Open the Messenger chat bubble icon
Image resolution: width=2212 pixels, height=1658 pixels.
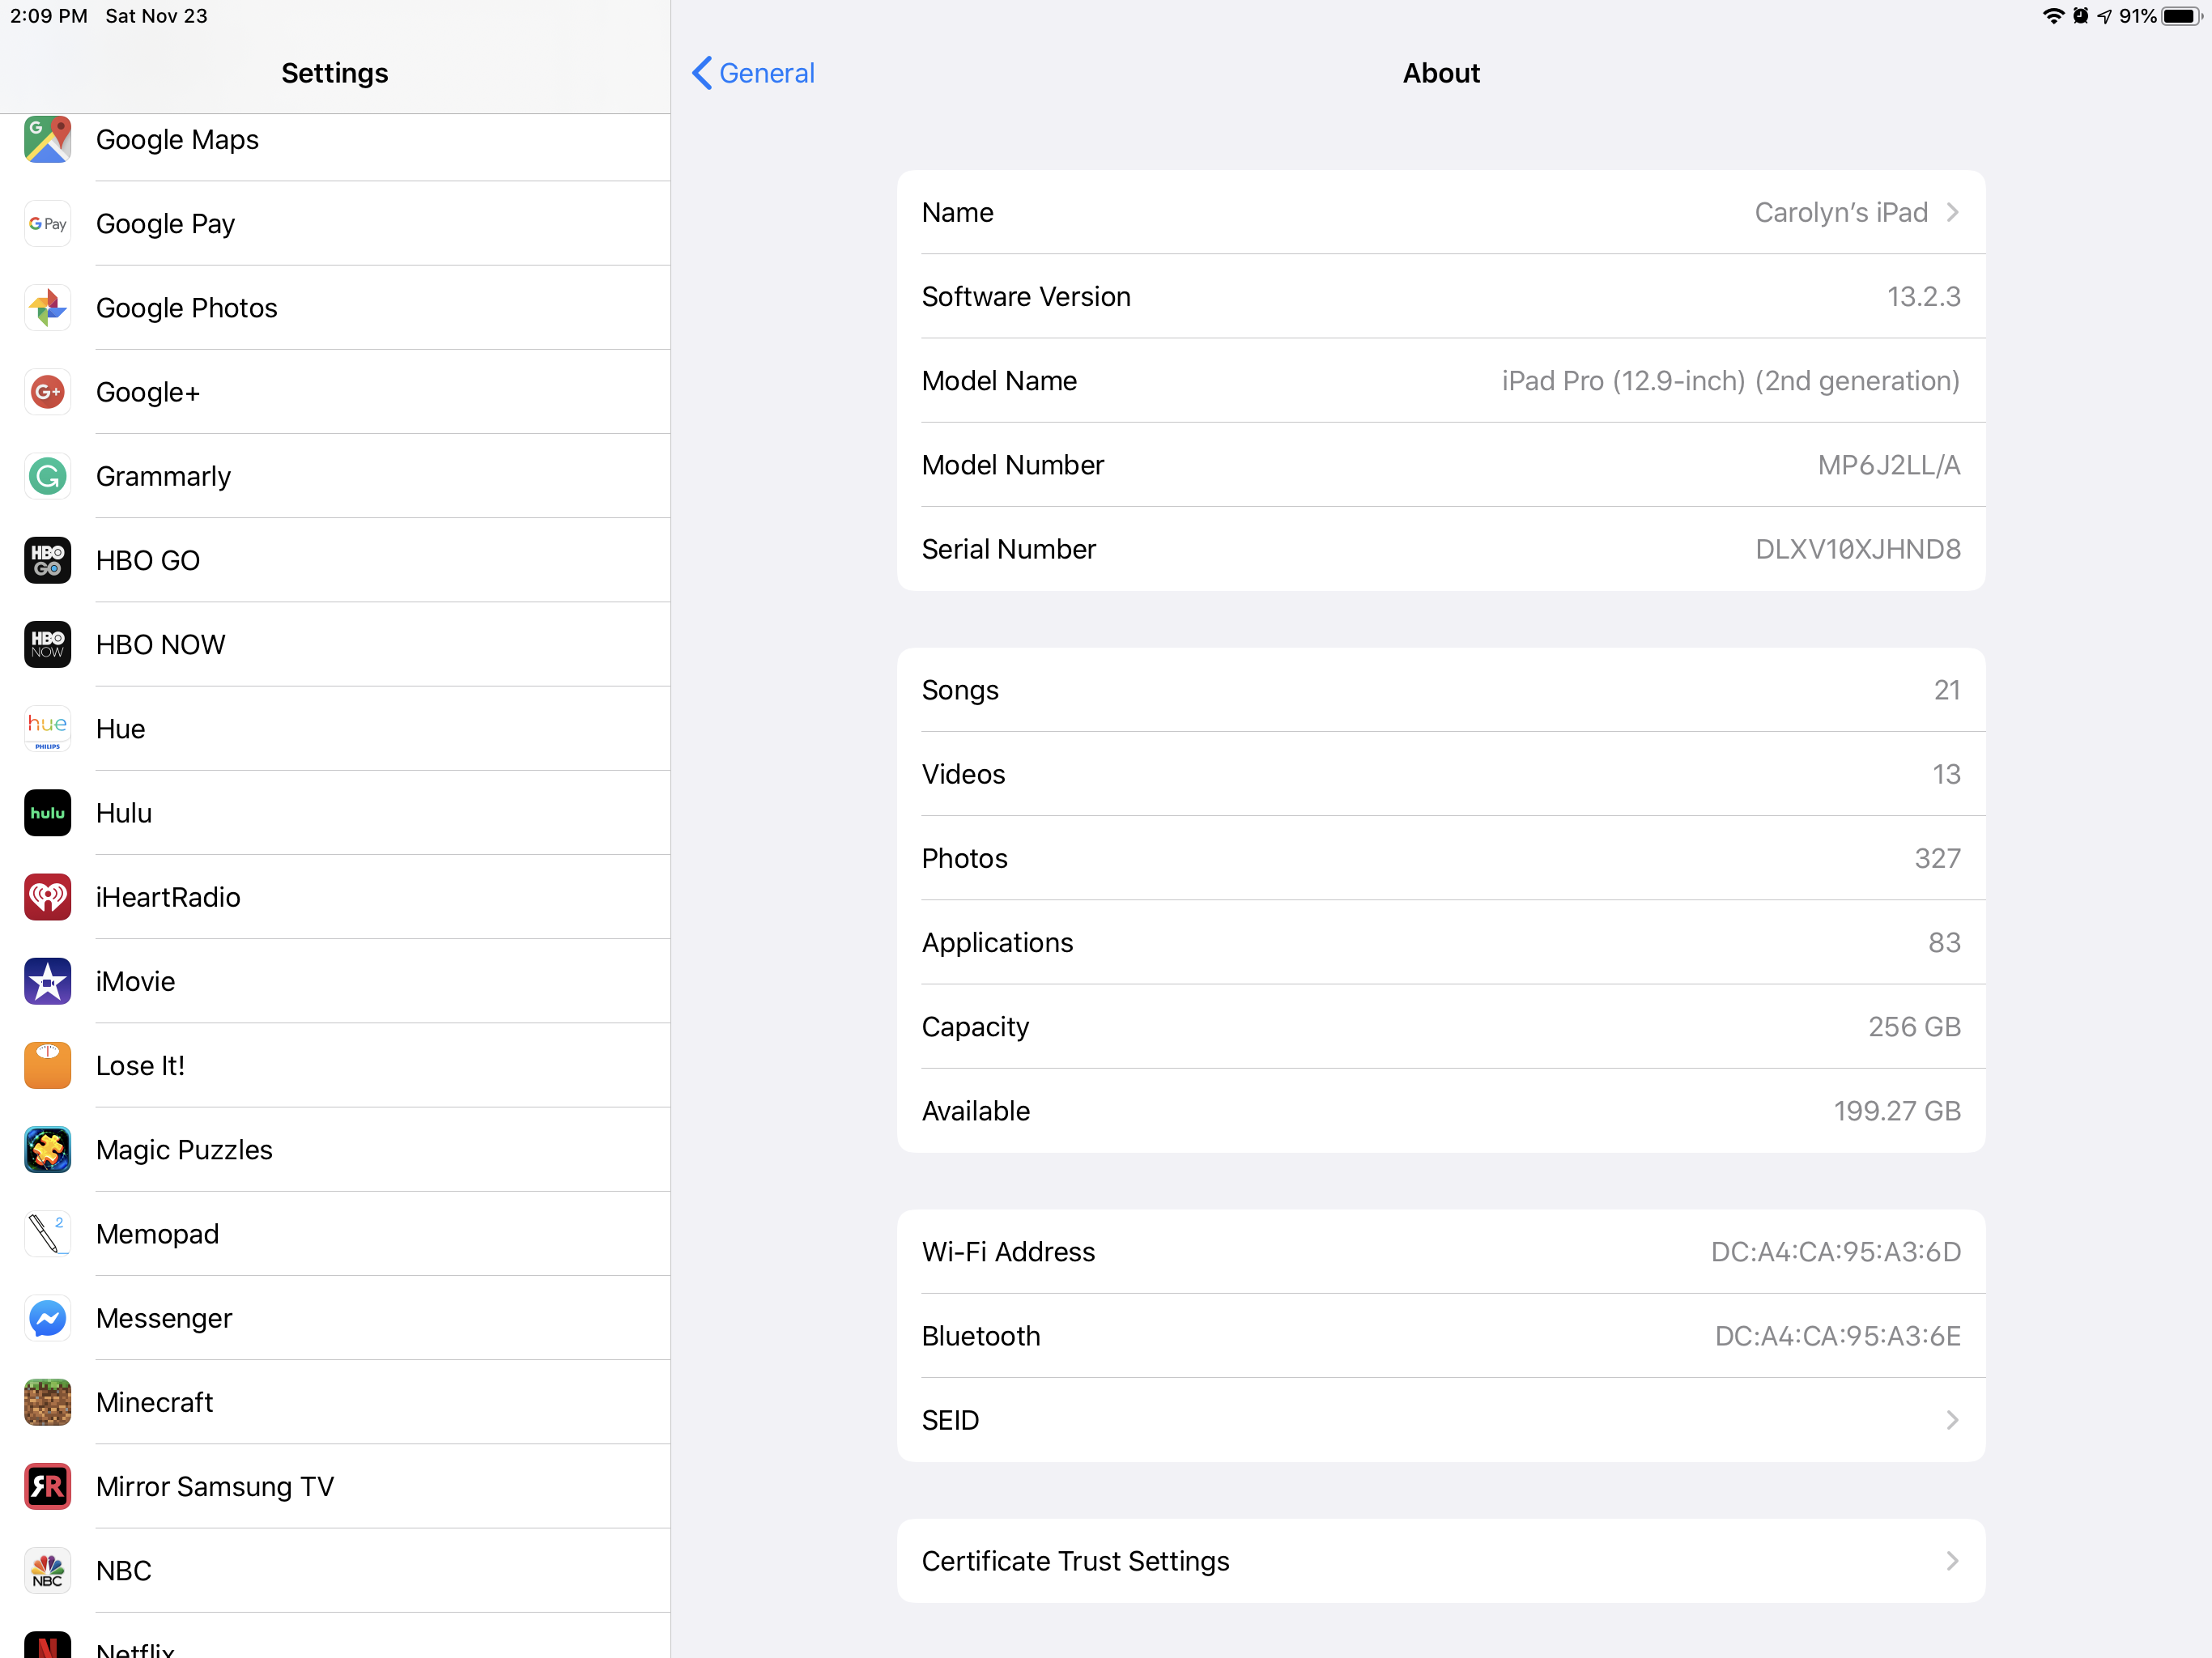pos(47,1318)
